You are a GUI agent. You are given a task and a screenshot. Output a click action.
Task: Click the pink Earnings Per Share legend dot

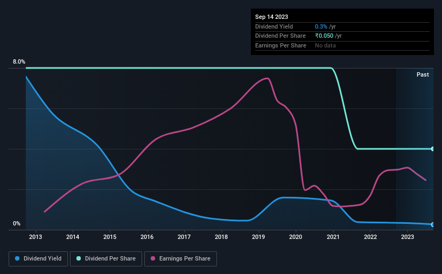pos(153,258)
